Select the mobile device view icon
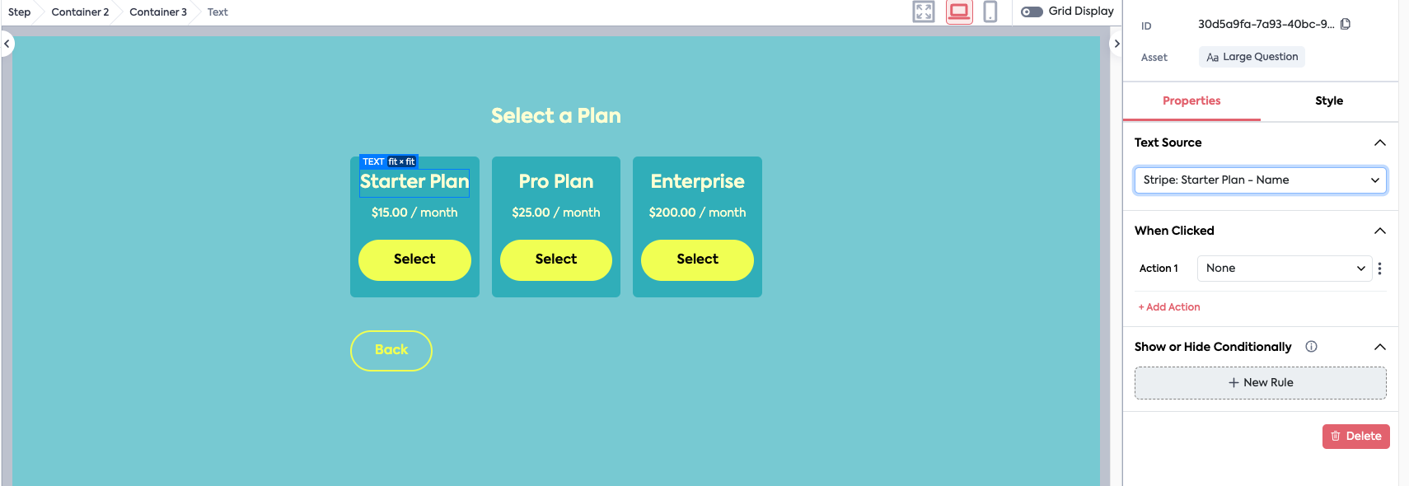The height and width of the screenshot is (486, 1409). pos(990,12)
